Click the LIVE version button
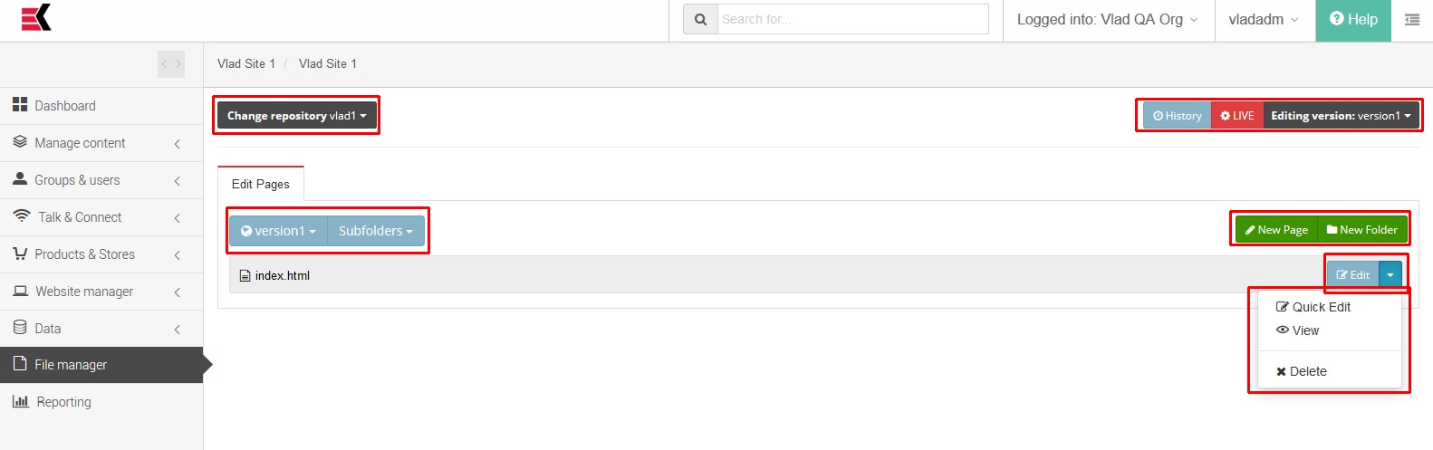1433x450 pixels. pos(1237,116)
